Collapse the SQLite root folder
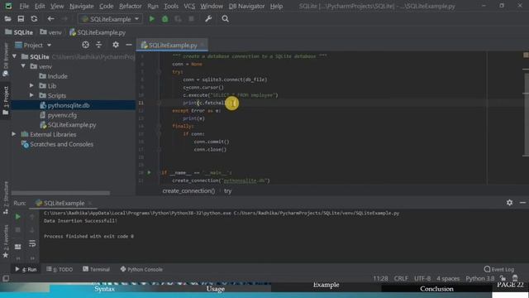 click(14, 56)
